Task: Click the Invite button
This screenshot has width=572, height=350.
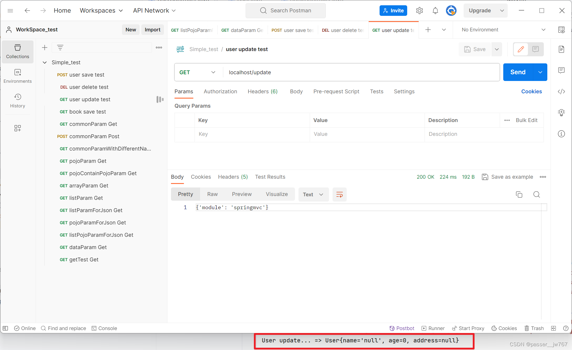Action: (393, 11)
